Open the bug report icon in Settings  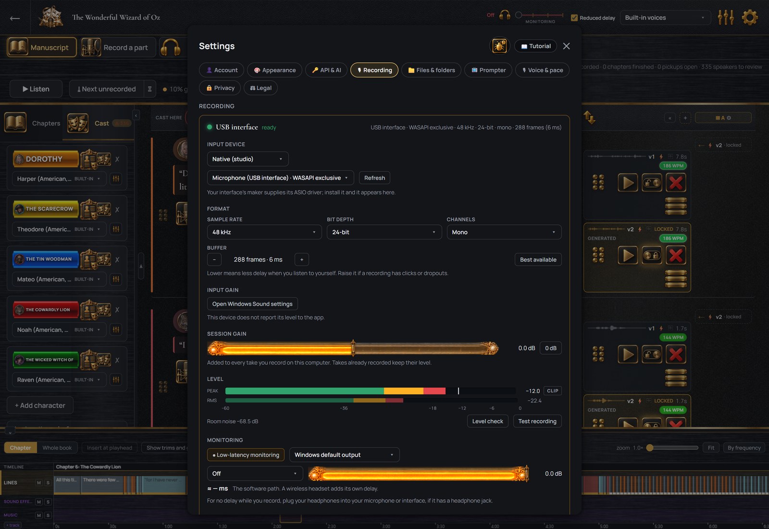click(499, 46)
